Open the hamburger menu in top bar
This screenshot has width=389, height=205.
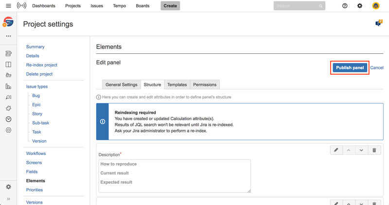[8, 6]
